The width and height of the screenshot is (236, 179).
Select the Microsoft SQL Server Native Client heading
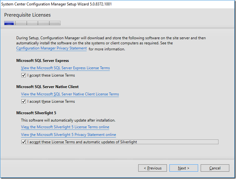click(x=47, y=87)
